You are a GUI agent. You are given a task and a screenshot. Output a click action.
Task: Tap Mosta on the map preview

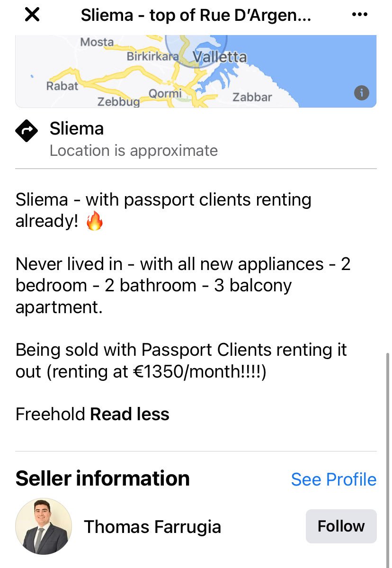pyautogui.click(x=97, y=42)
